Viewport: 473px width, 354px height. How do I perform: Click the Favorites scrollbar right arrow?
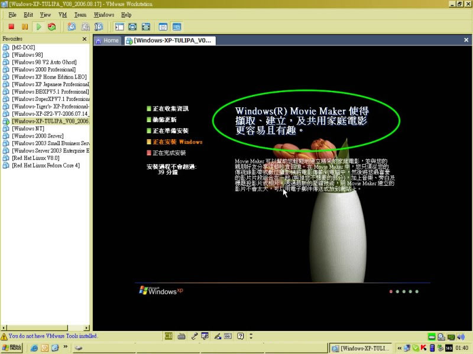pyautogui.click(x=86, y=328)
